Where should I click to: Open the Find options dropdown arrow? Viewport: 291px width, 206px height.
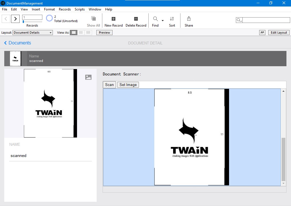pos(163,20)
